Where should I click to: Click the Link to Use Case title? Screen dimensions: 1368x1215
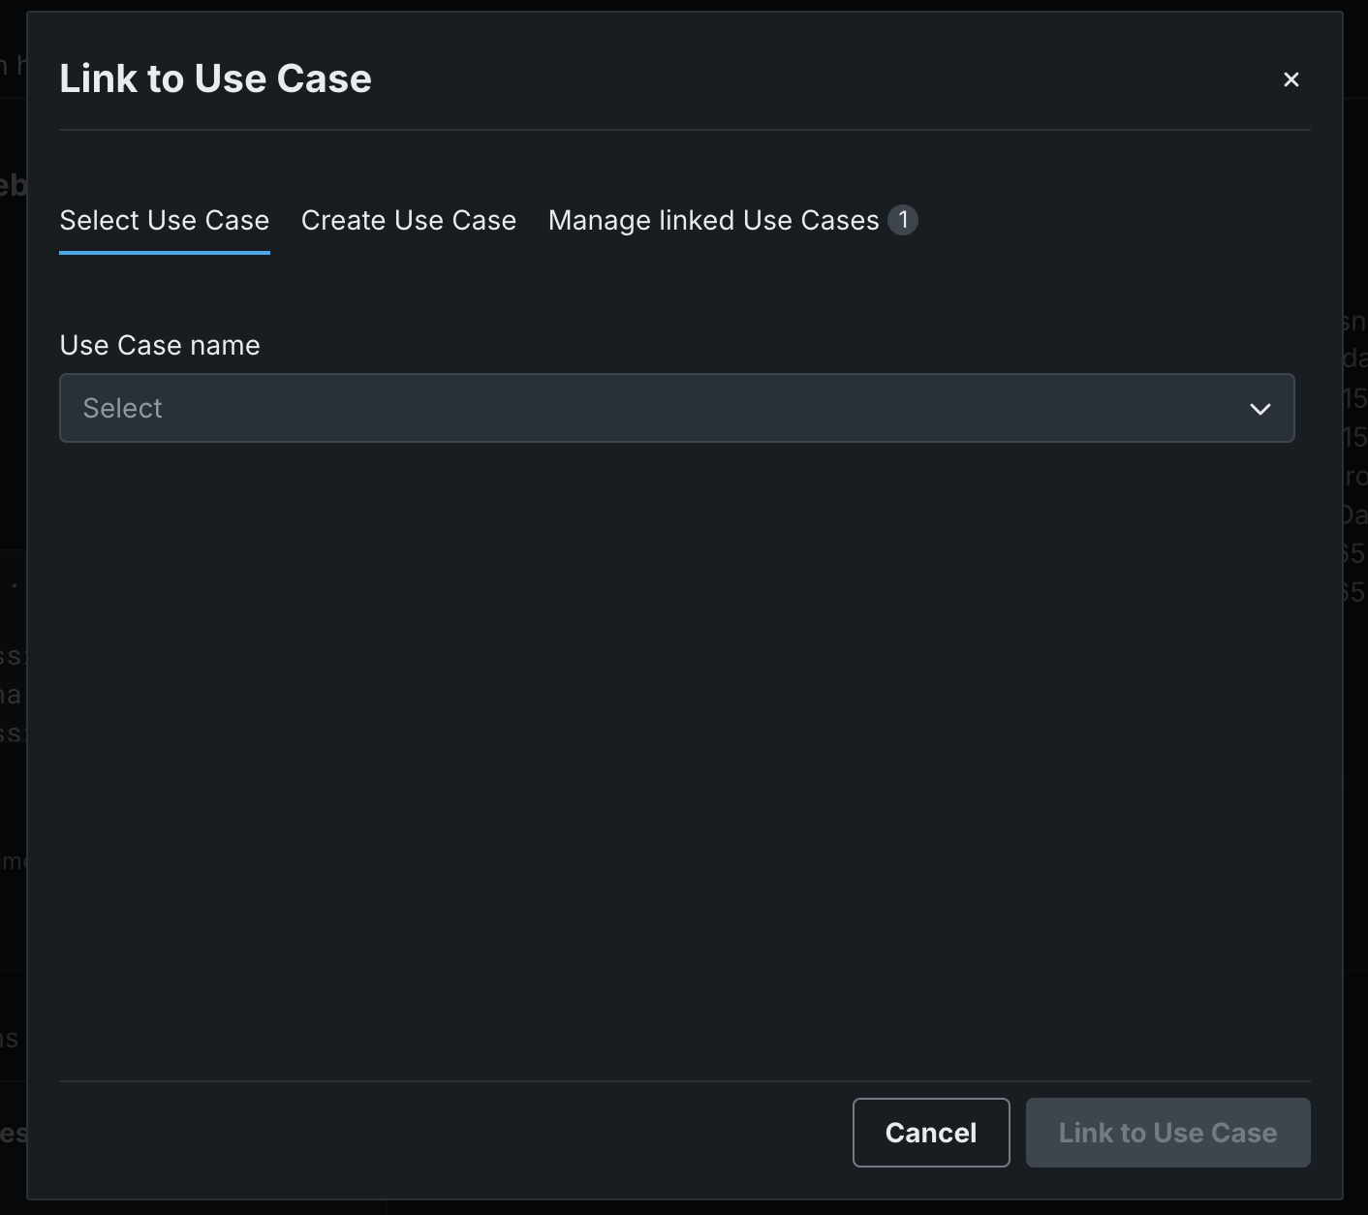click(216, 78)
